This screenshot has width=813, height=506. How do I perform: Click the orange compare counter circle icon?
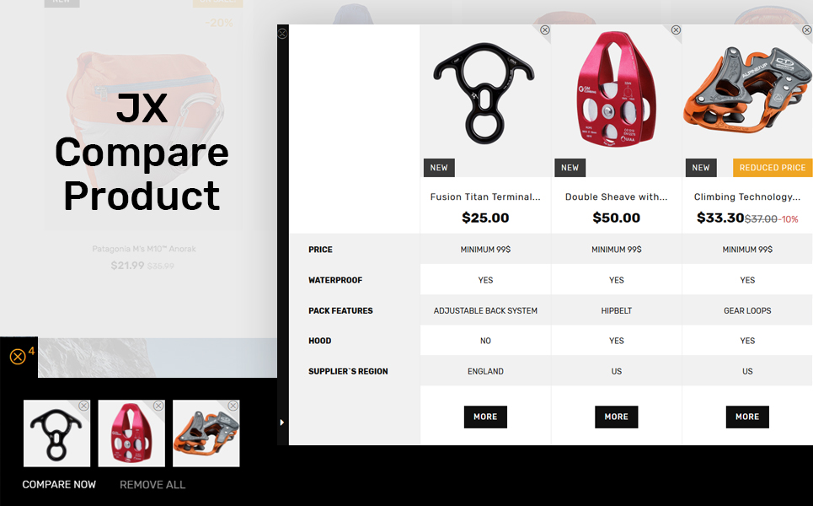coord(18,357)
